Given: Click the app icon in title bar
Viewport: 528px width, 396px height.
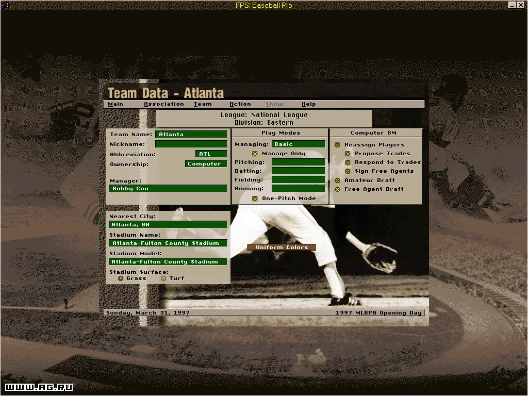Looking at the screenshot, I should (x=4, y=5).
